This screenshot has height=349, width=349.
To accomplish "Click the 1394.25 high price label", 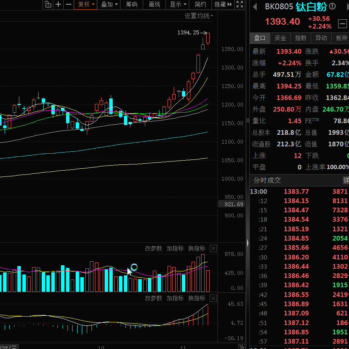I will [x=188, y=33].
